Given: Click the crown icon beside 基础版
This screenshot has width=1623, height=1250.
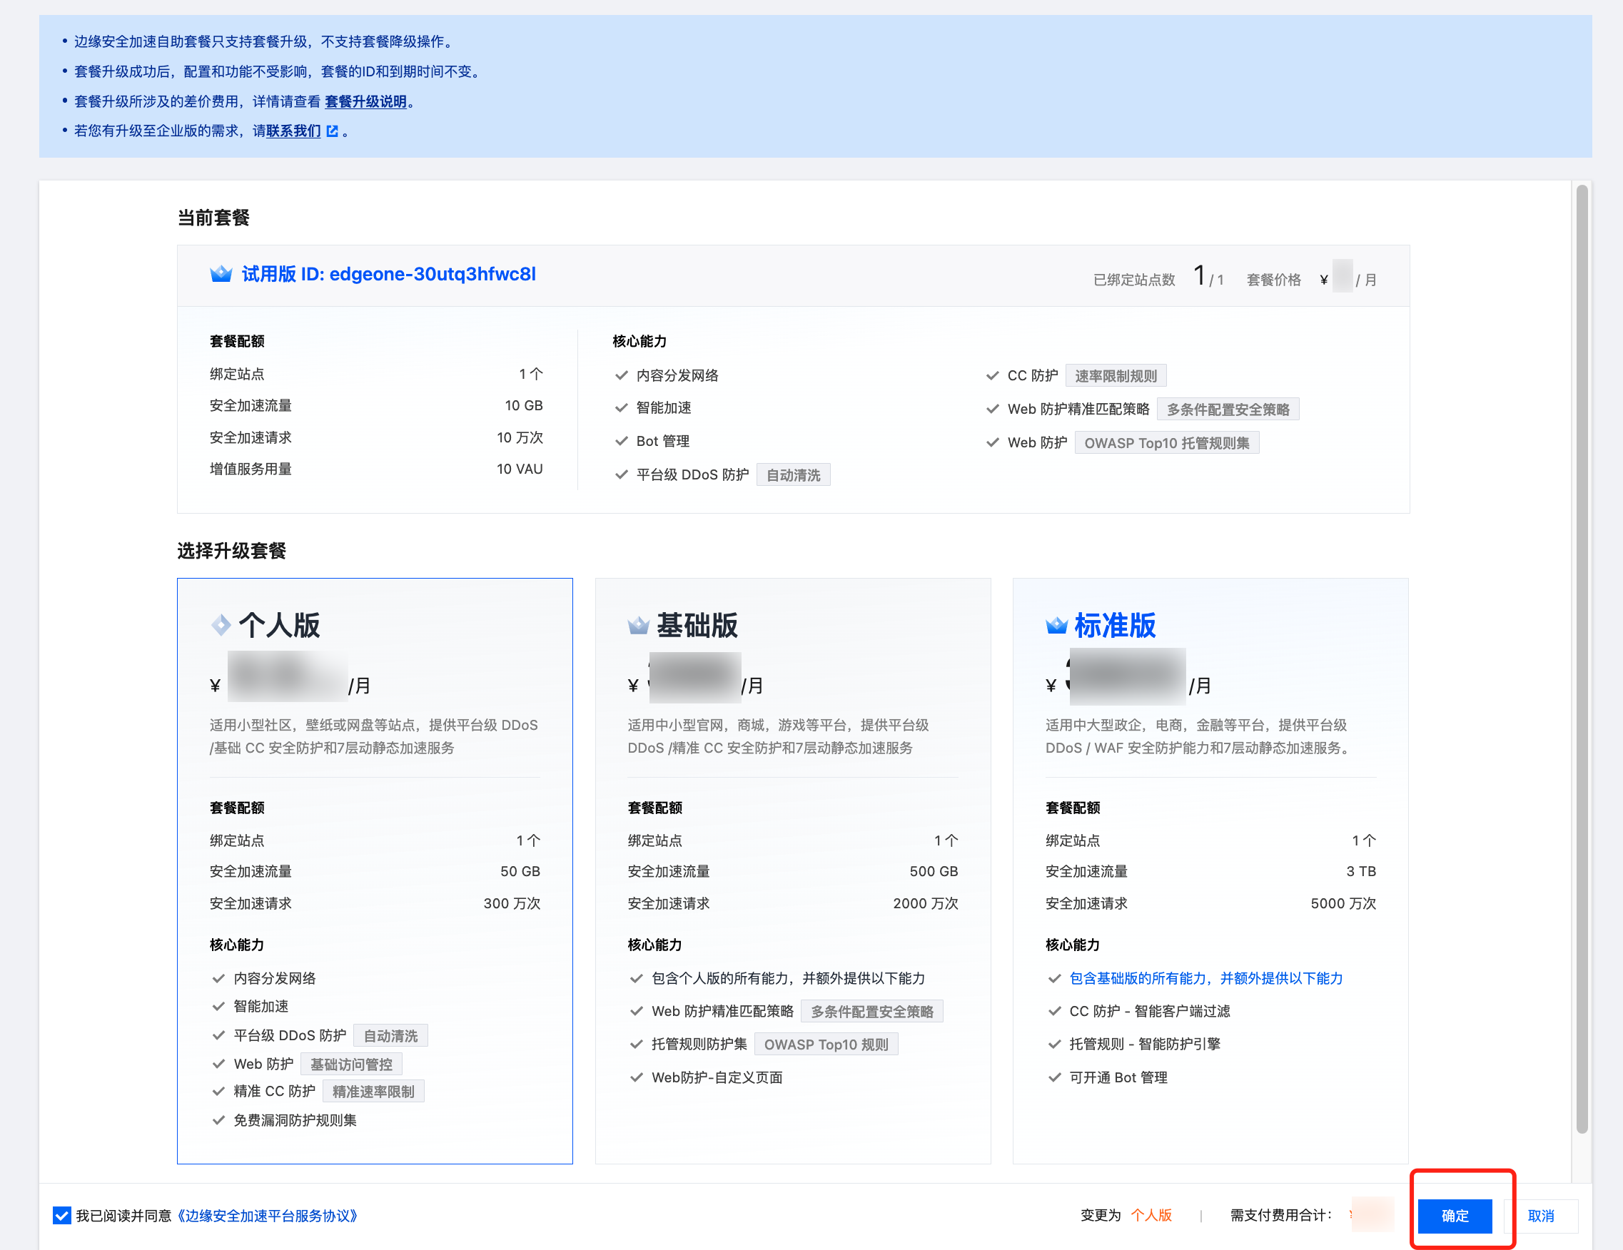Looking at the screenshot, I should (x=638, y=626).
